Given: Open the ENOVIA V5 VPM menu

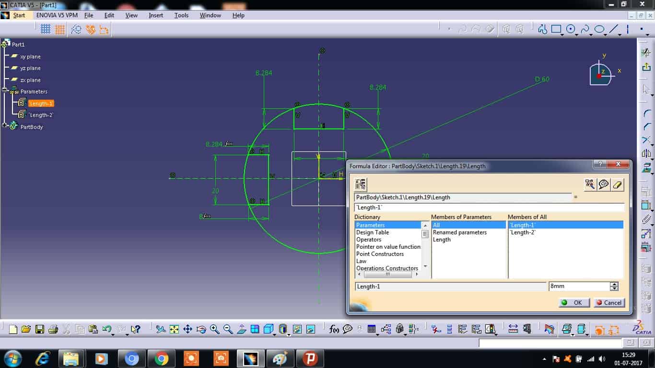Looking at the screenshot, I should tap(57, 15).
